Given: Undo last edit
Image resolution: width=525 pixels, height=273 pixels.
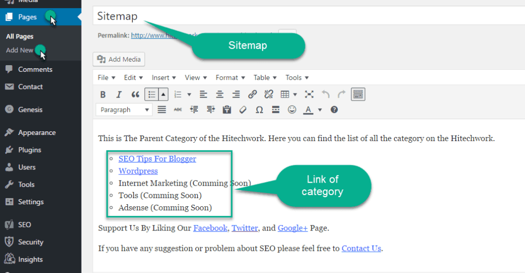Looking at the screenshot, I should pyautogui.click(x=326, y=94).
